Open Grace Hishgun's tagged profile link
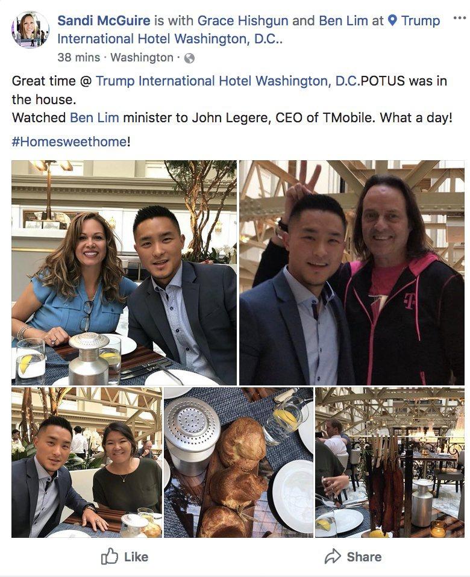 coord(243,20)
